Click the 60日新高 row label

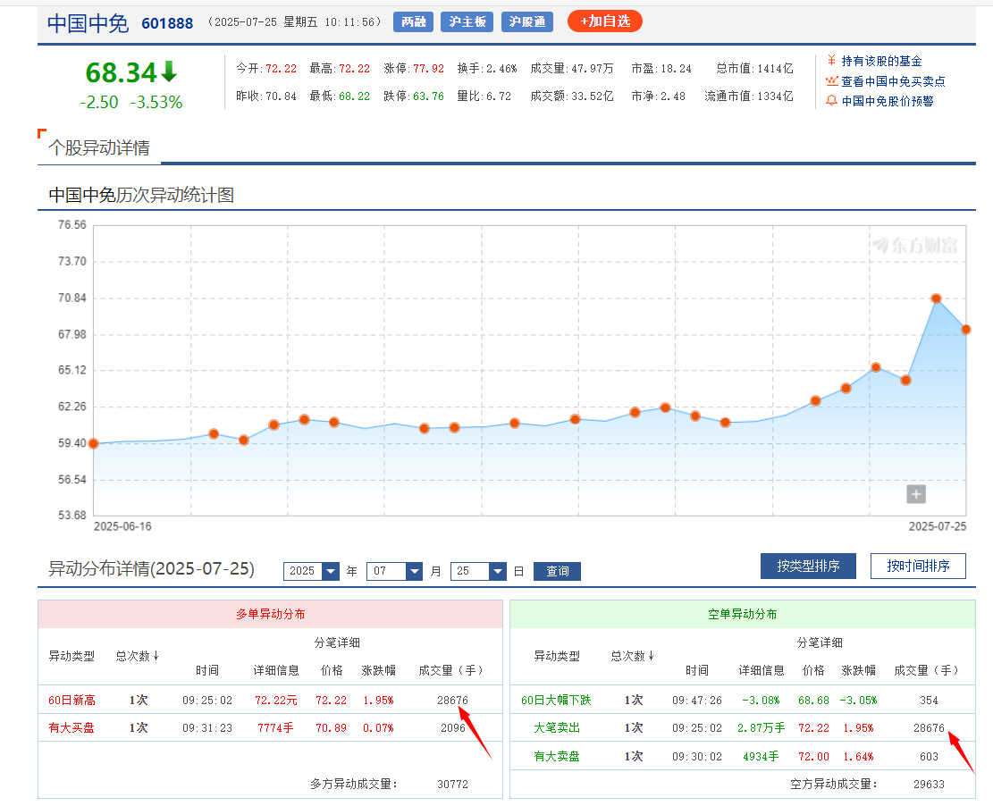tap(72, 701)
